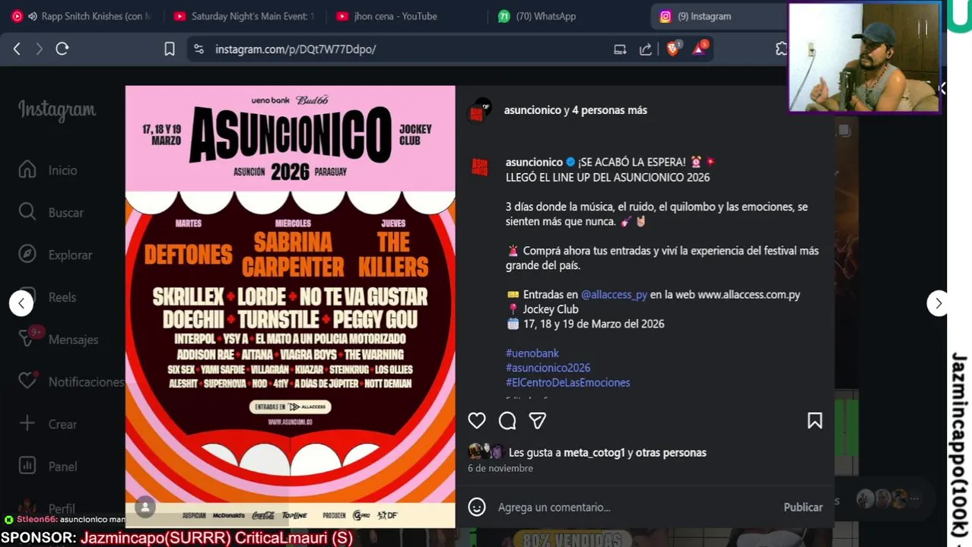972x547 pixels.
Task: Click the Buscar magnifier icon
Action: point(27,212)
